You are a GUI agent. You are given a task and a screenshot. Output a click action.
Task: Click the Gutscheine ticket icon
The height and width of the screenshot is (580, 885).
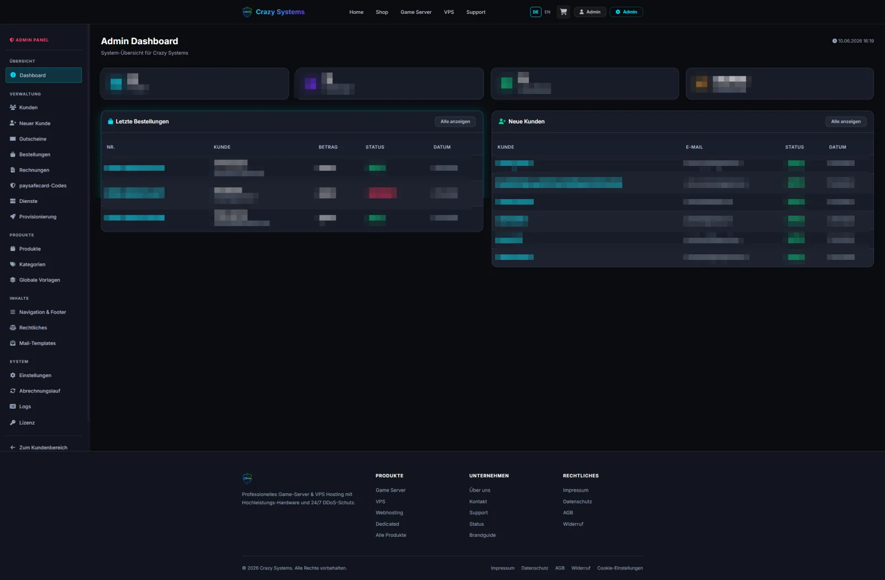pyautogui.click(x=13, y=139)
